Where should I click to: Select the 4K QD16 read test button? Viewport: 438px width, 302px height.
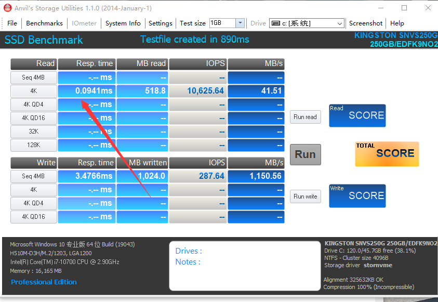pyautogui.click(x=34, y=118)
